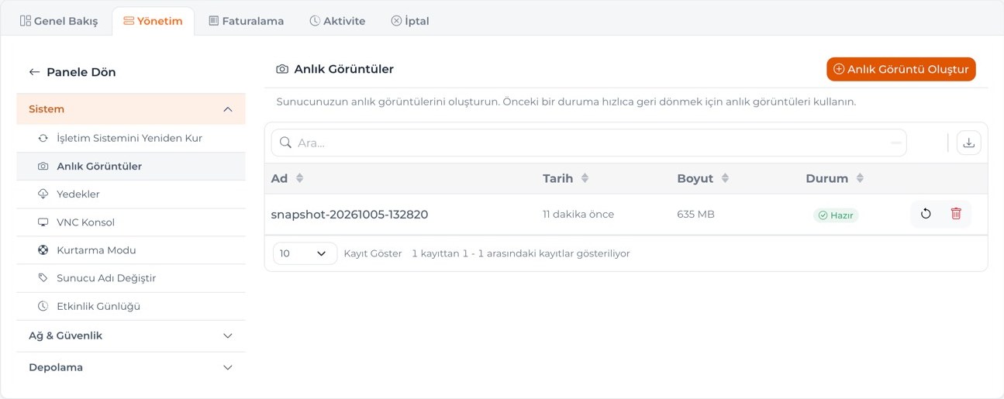Click the lifebuoy icon beside Kurtarma Modu
1004x399 pixels.
43,250
